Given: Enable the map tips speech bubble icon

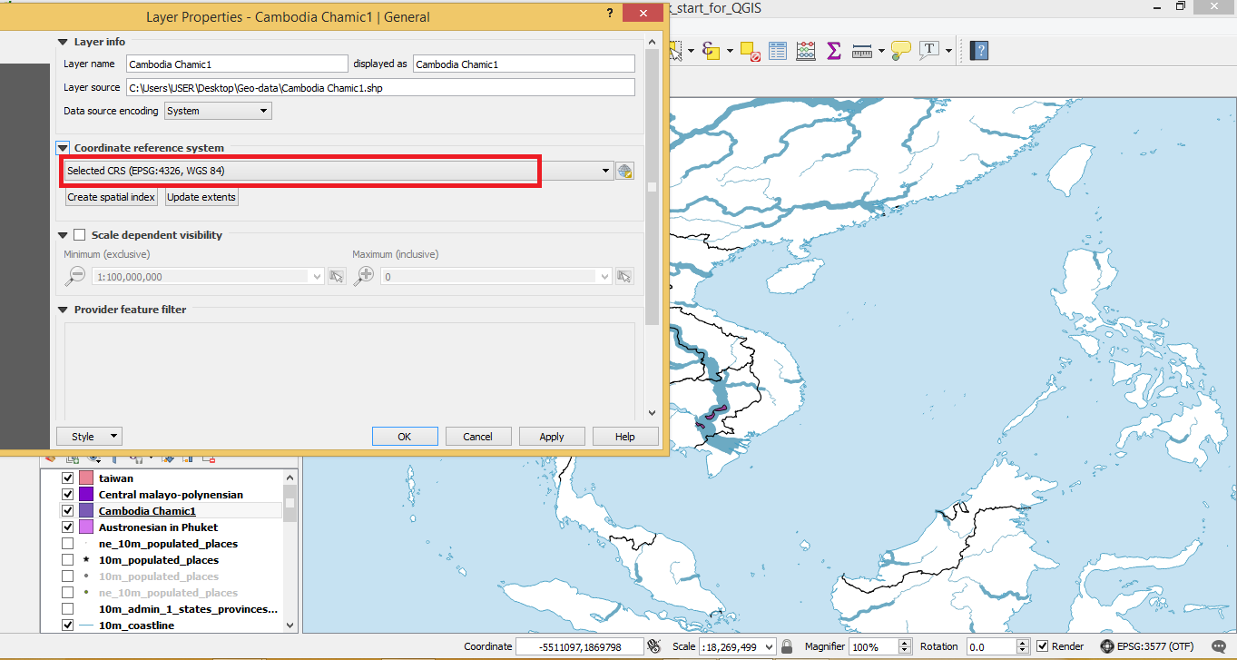Looking at the screenshot, I should 900,51.
